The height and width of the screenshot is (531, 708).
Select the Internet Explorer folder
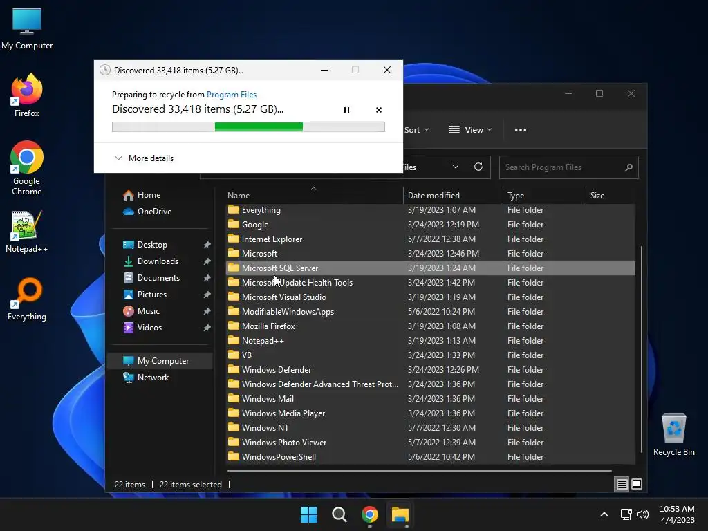pos(430,239)
